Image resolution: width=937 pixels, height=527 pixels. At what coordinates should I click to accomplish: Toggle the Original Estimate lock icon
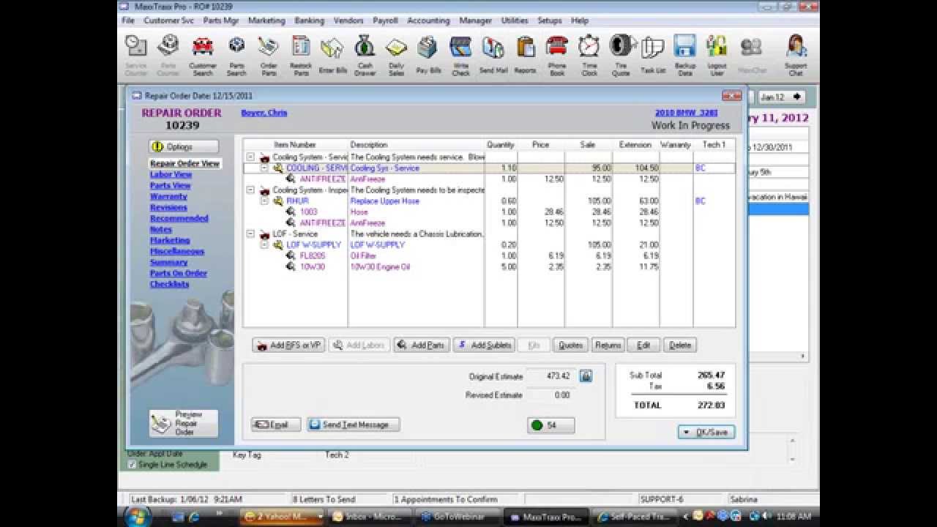click(x=586, y=376)
